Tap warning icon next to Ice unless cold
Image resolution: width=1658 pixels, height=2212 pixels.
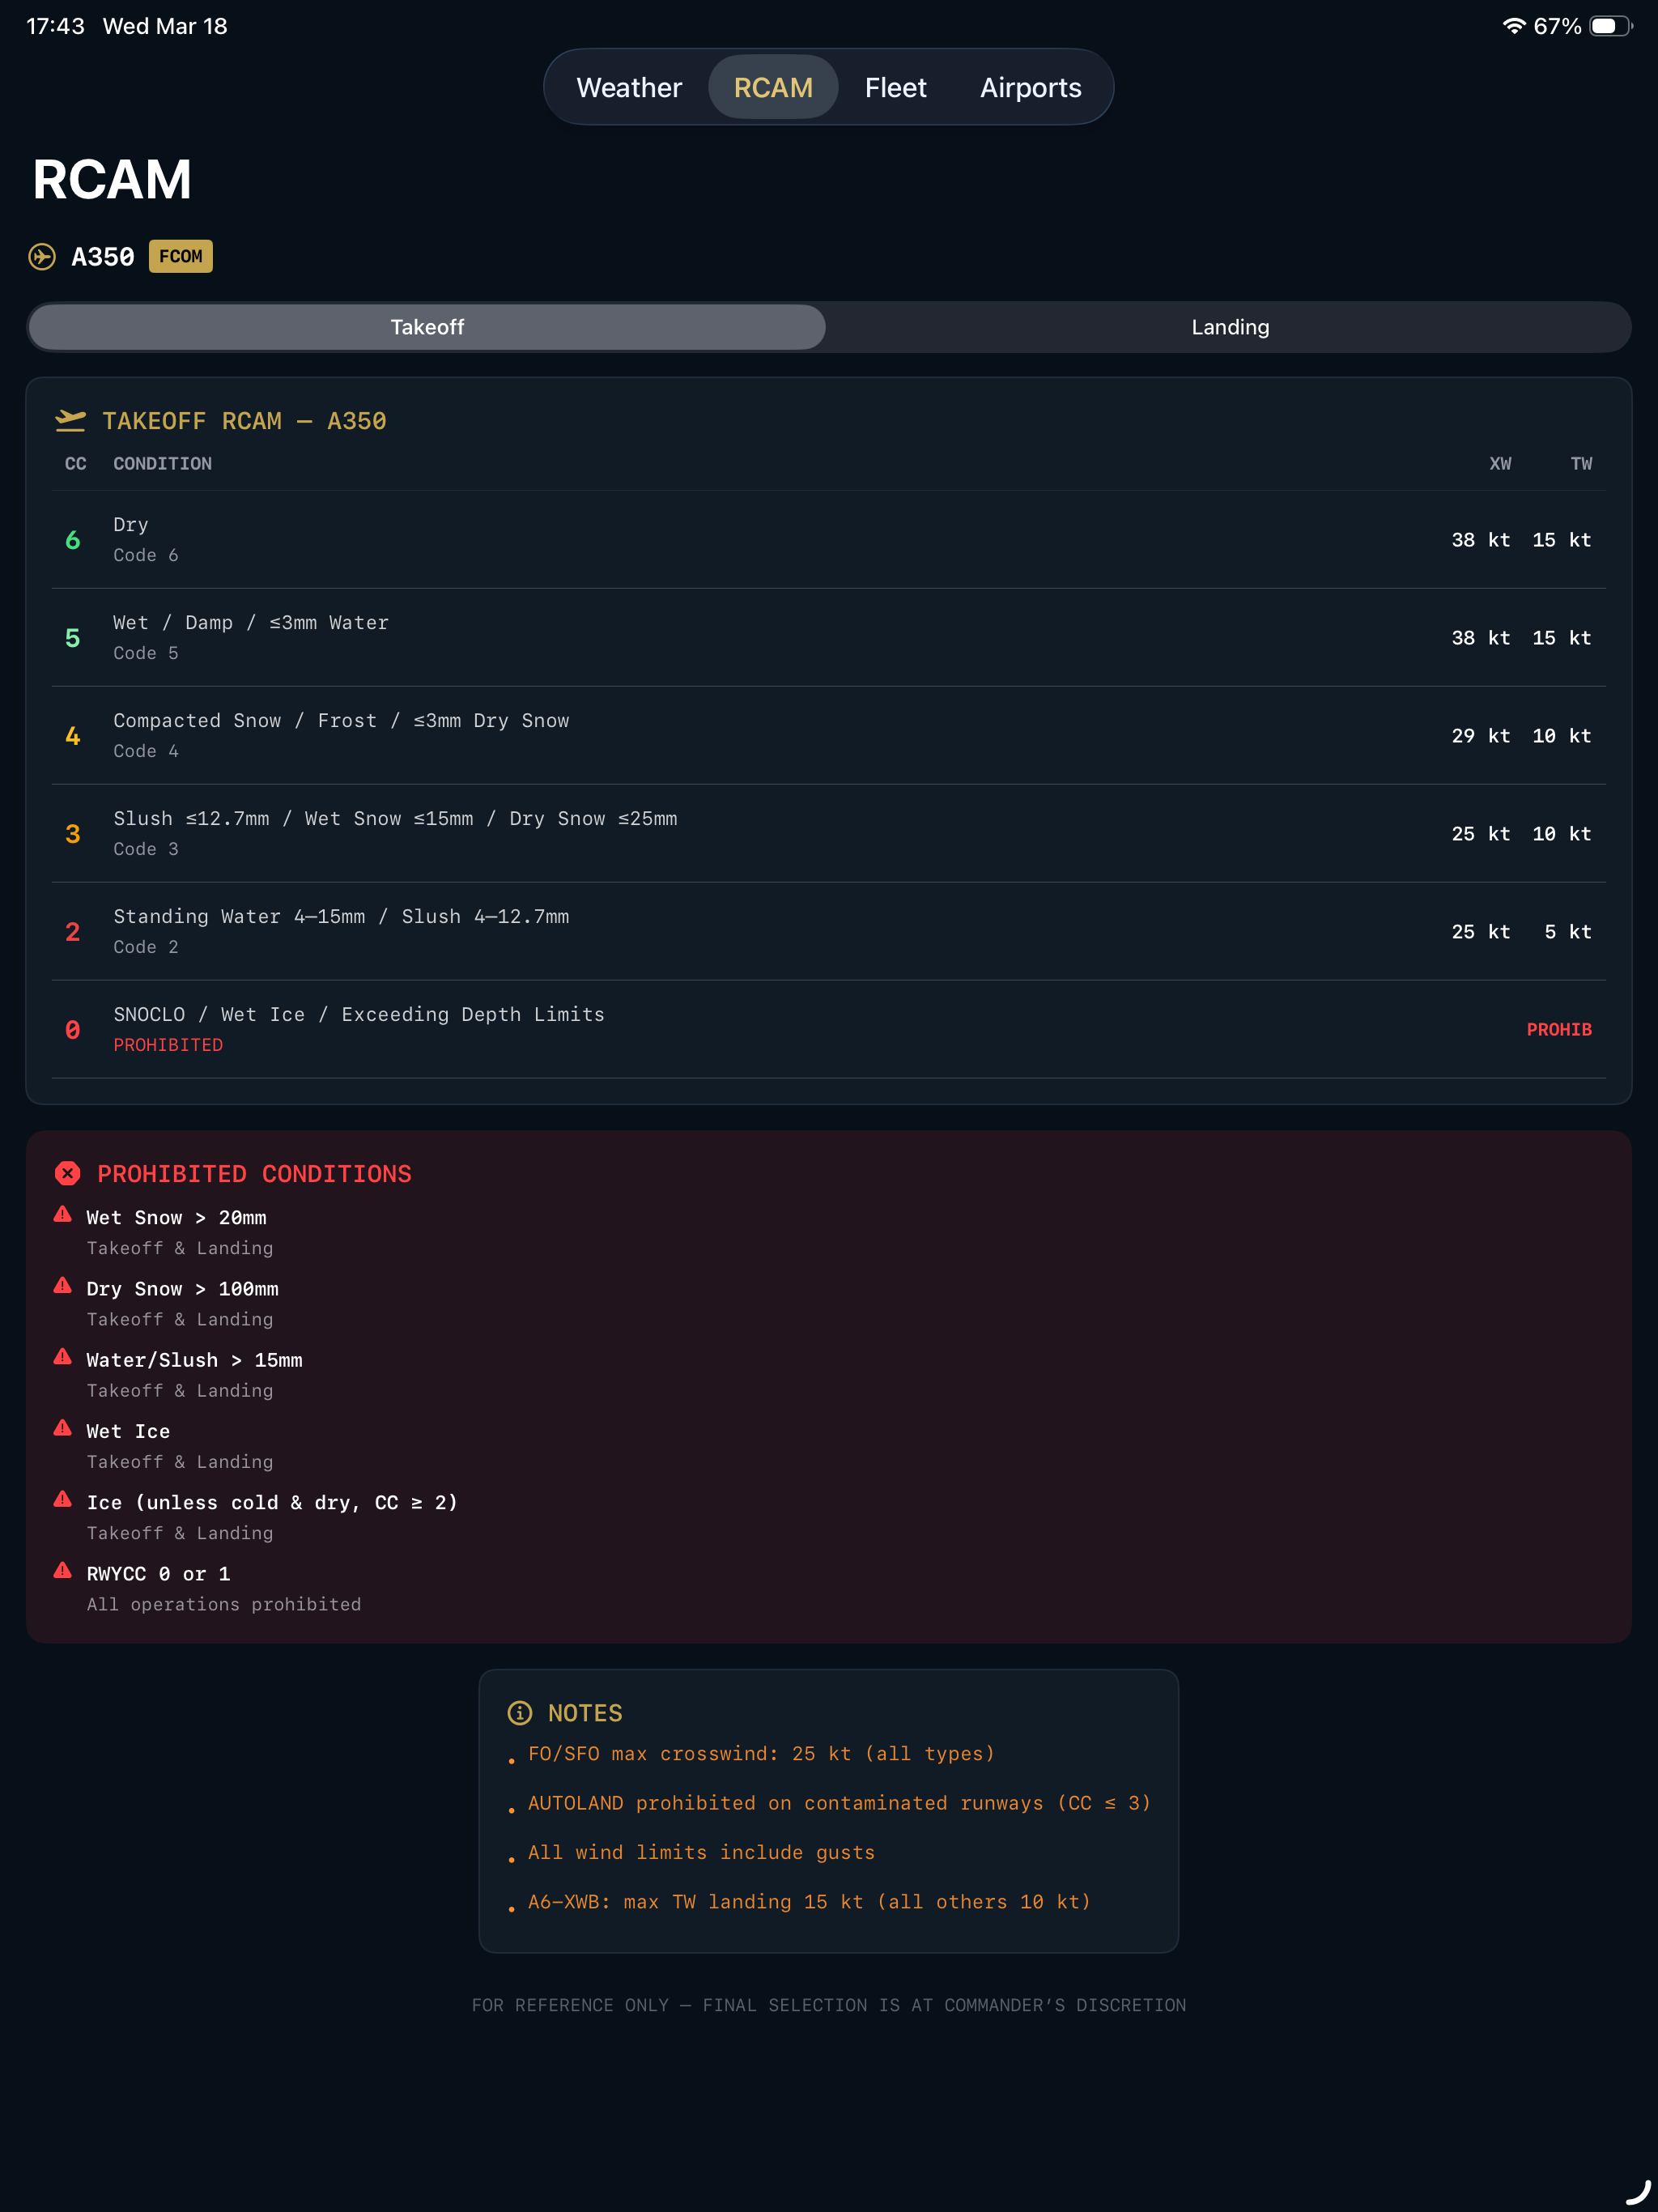[63, 1498]
